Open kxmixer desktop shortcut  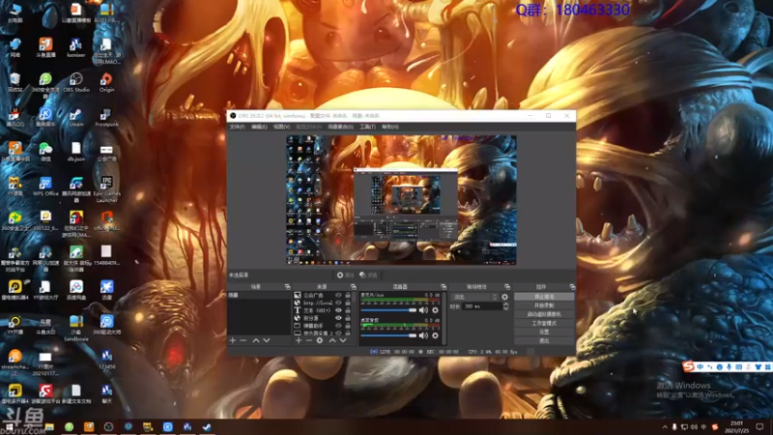point(76,47)
